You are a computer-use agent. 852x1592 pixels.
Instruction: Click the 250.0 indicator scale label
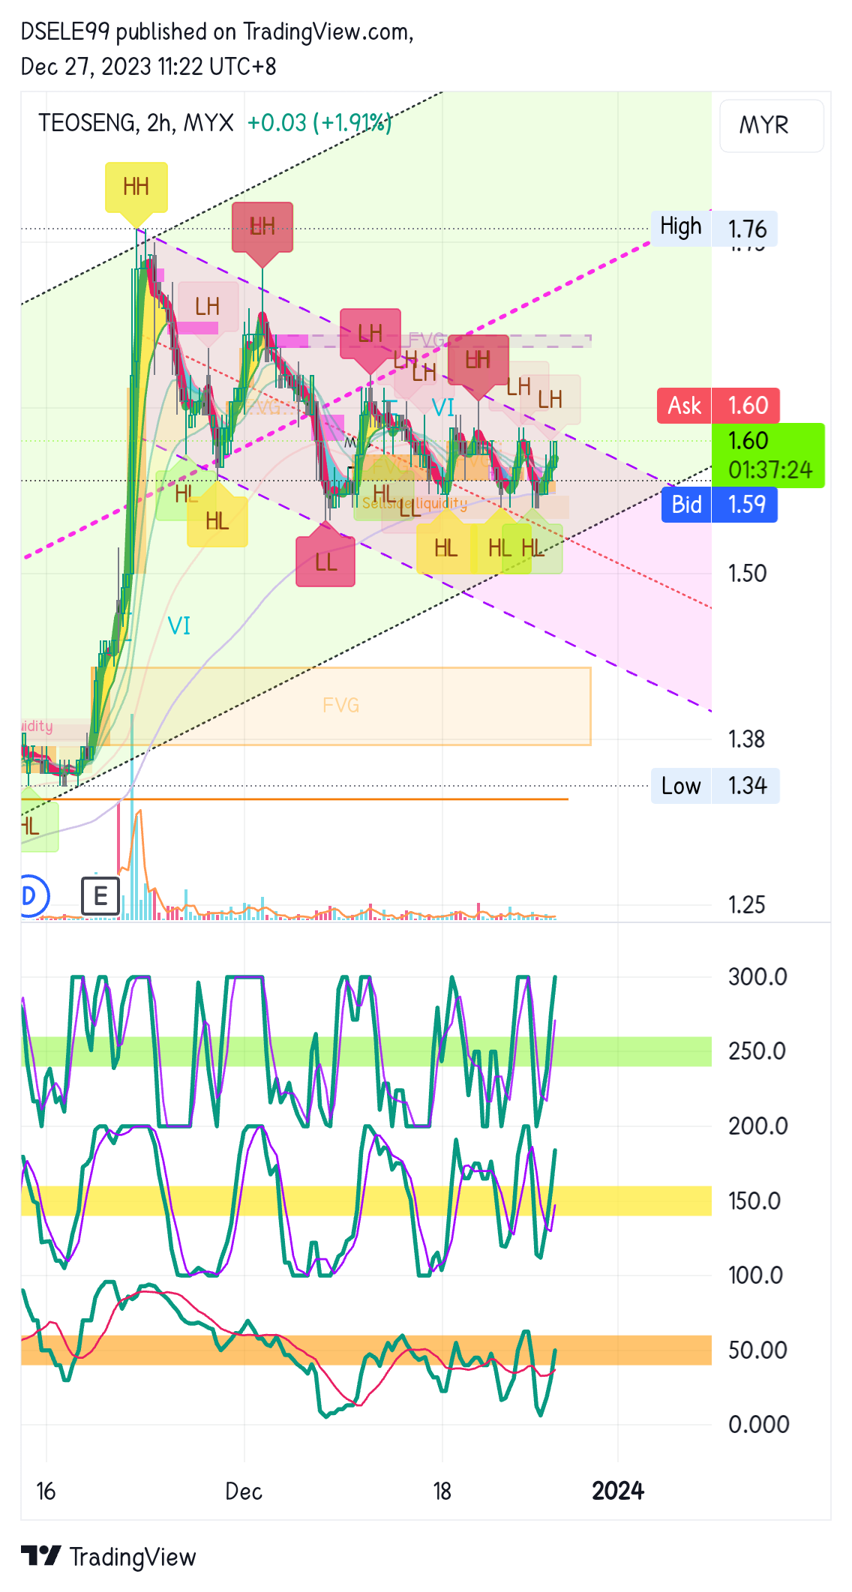coord(757,1051)
